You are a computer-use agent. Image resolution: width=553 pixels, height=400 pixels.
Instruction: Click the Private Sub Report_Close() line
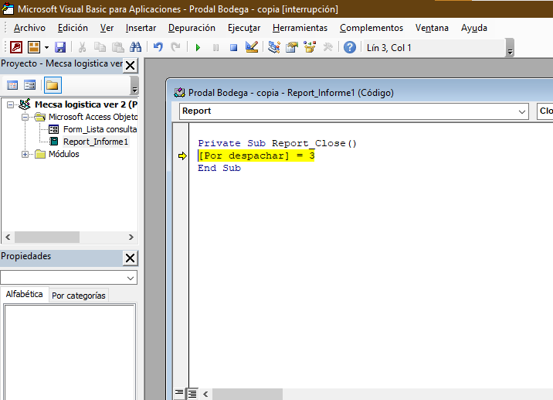(277, 143)
